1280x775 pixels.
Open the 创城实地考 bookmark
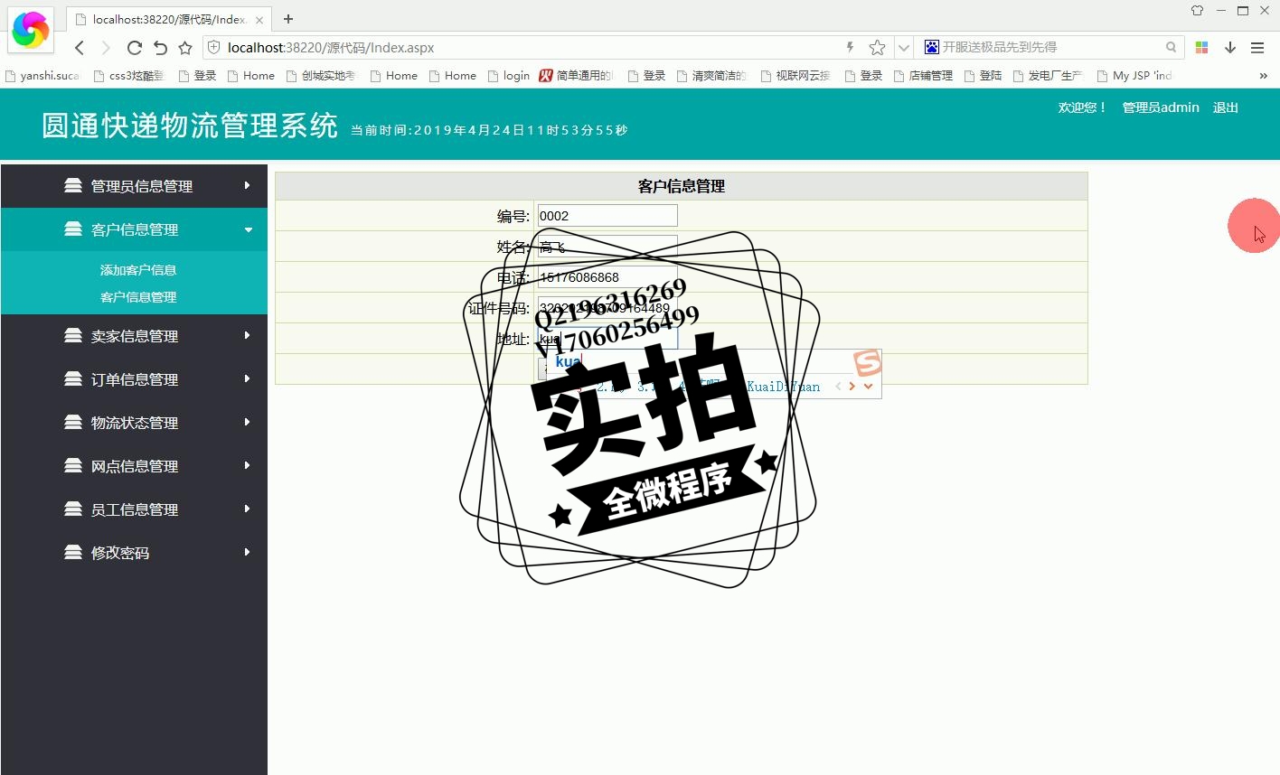click(321, 76)
